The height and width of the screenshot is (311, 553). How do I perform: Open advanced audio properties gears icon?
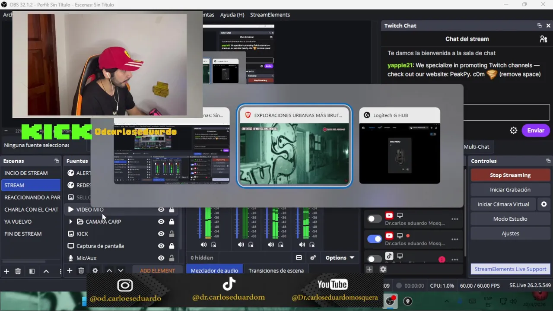313,257
